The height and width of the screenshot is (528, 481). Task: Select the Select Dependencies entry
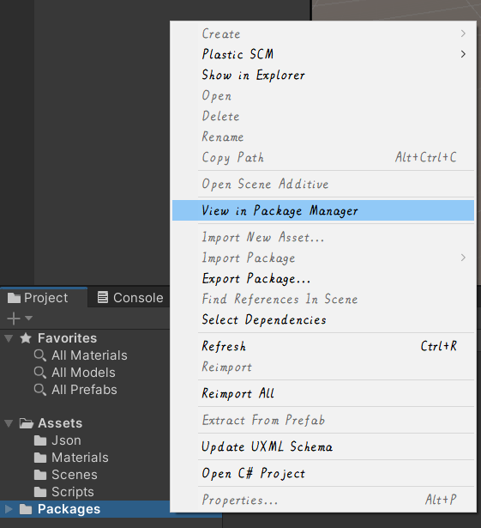323,319
